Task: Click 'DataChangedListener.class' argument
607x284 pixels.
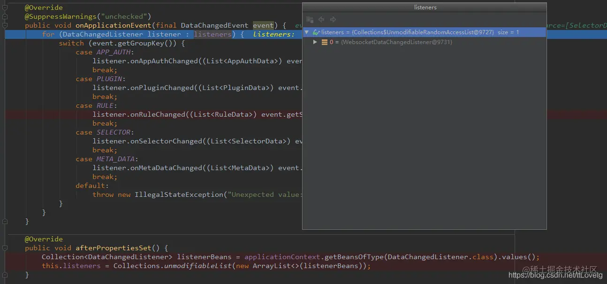Action: 440,257
